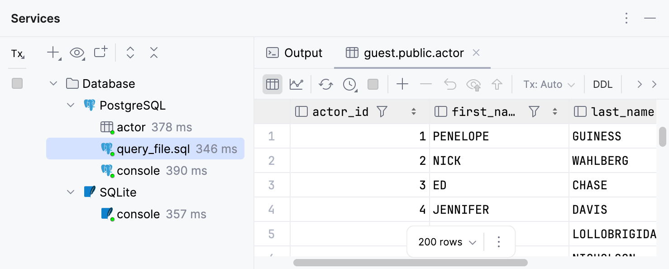669x269 pixels.
Task: Open the Tx transaction mode menu
Action: [x=17, y=54]
